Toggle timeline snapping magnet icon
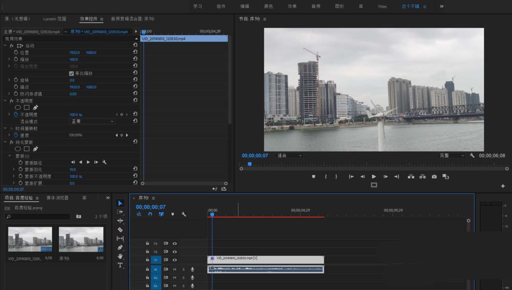The height and width of the screenshot is (290, 512). (150, 214)
